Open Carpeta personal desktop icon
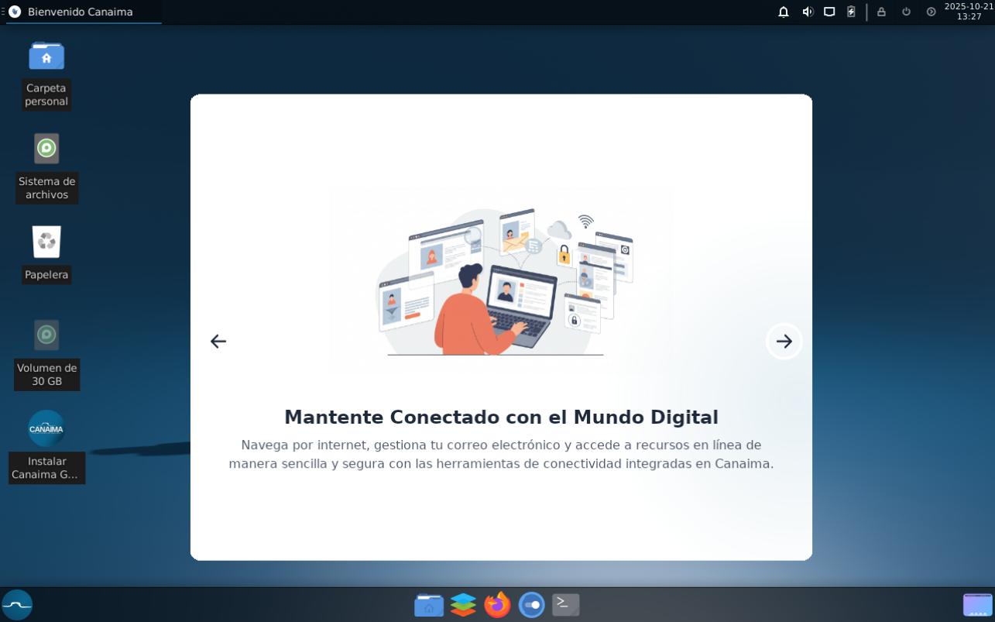Image resolution: width=995 pixels, height=622 pixels. 46,57
